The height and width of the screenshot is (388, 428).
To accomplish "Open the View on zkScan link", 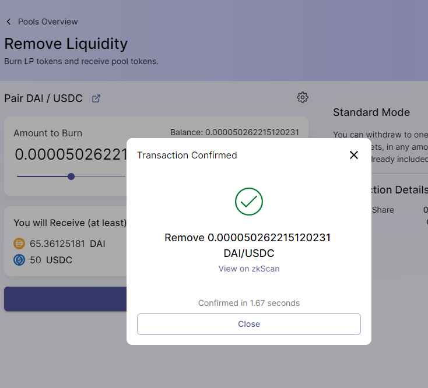I will click(x=248, y=269).
